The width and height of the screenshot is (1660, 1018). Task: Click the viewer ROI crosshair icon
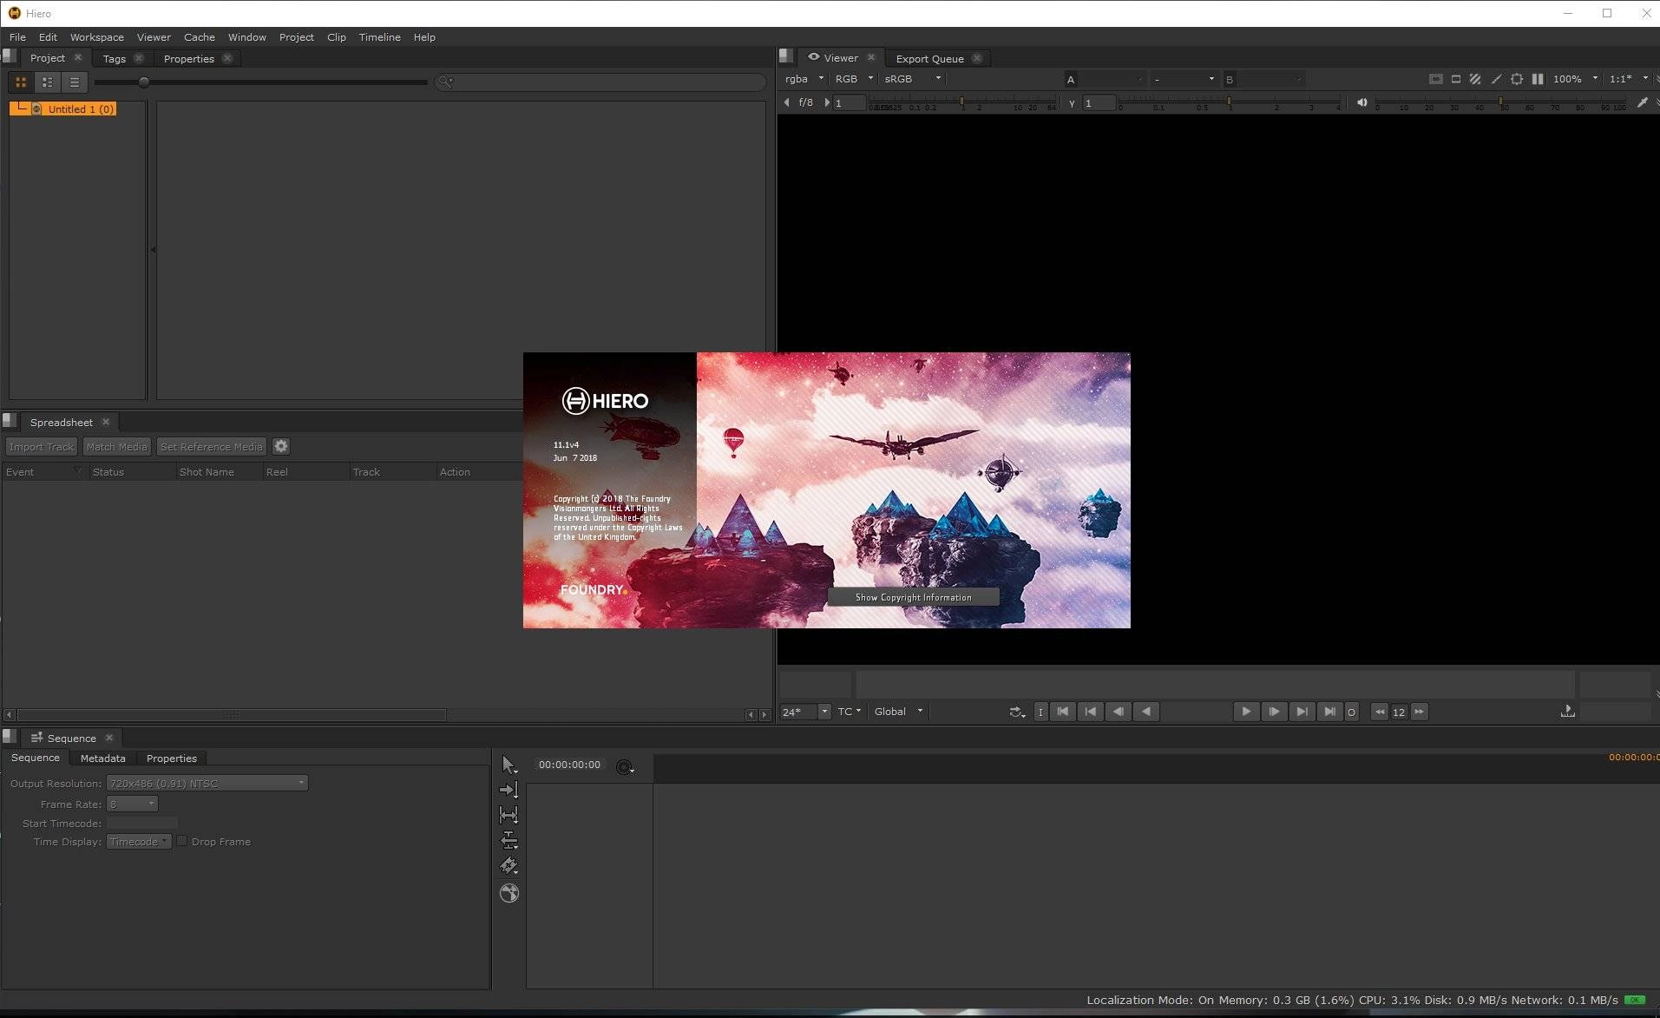point(1517,79)
